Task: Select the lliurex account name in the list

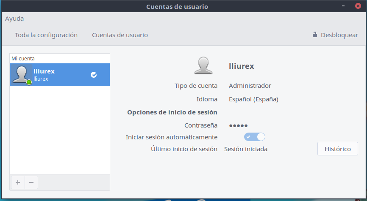Action: [44, 71]
